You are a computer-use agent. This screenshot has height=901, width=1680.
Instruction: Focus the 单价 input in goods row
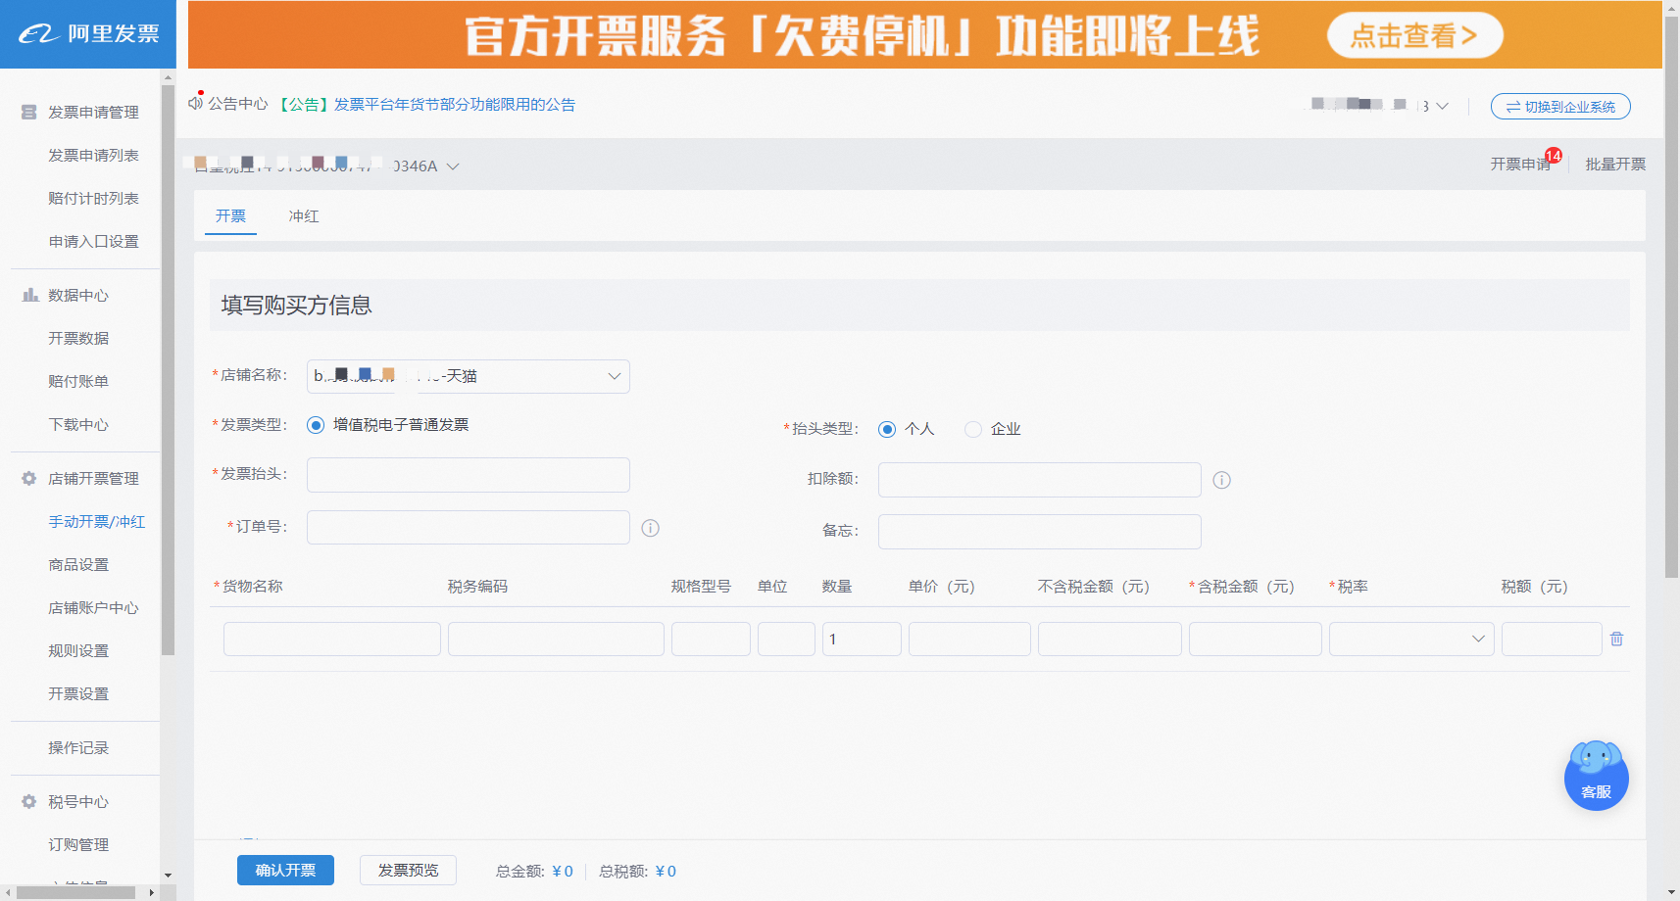pos(969,639)
